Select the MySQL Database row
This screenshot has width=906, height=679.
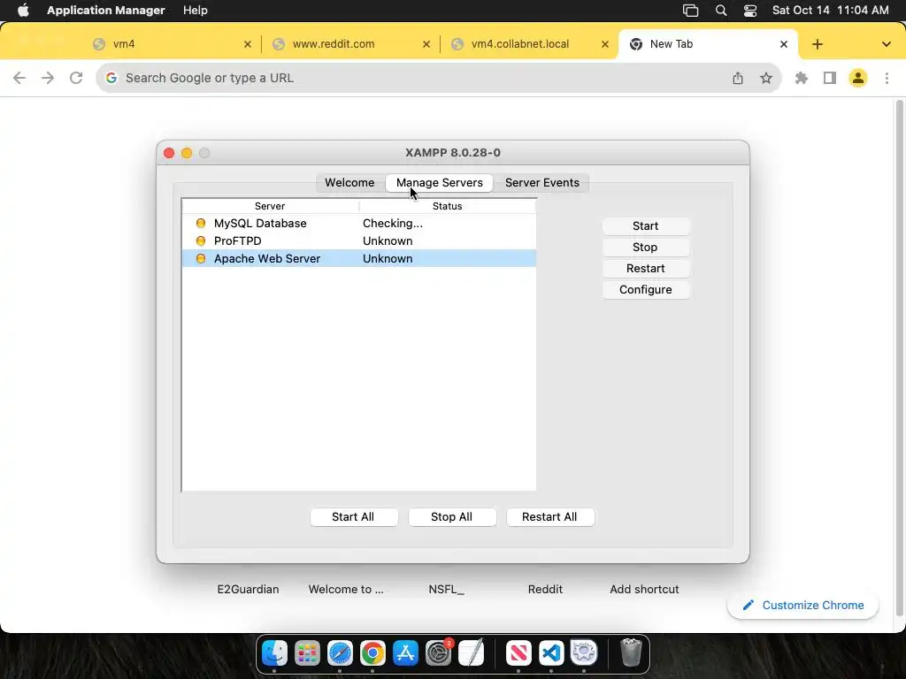click(359, 224)
